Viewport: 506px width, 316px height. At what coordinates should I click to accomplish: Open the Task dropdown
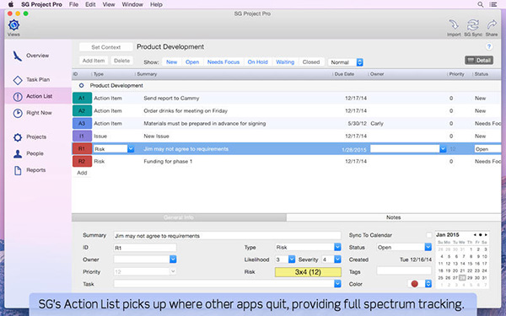coord(337,284)
